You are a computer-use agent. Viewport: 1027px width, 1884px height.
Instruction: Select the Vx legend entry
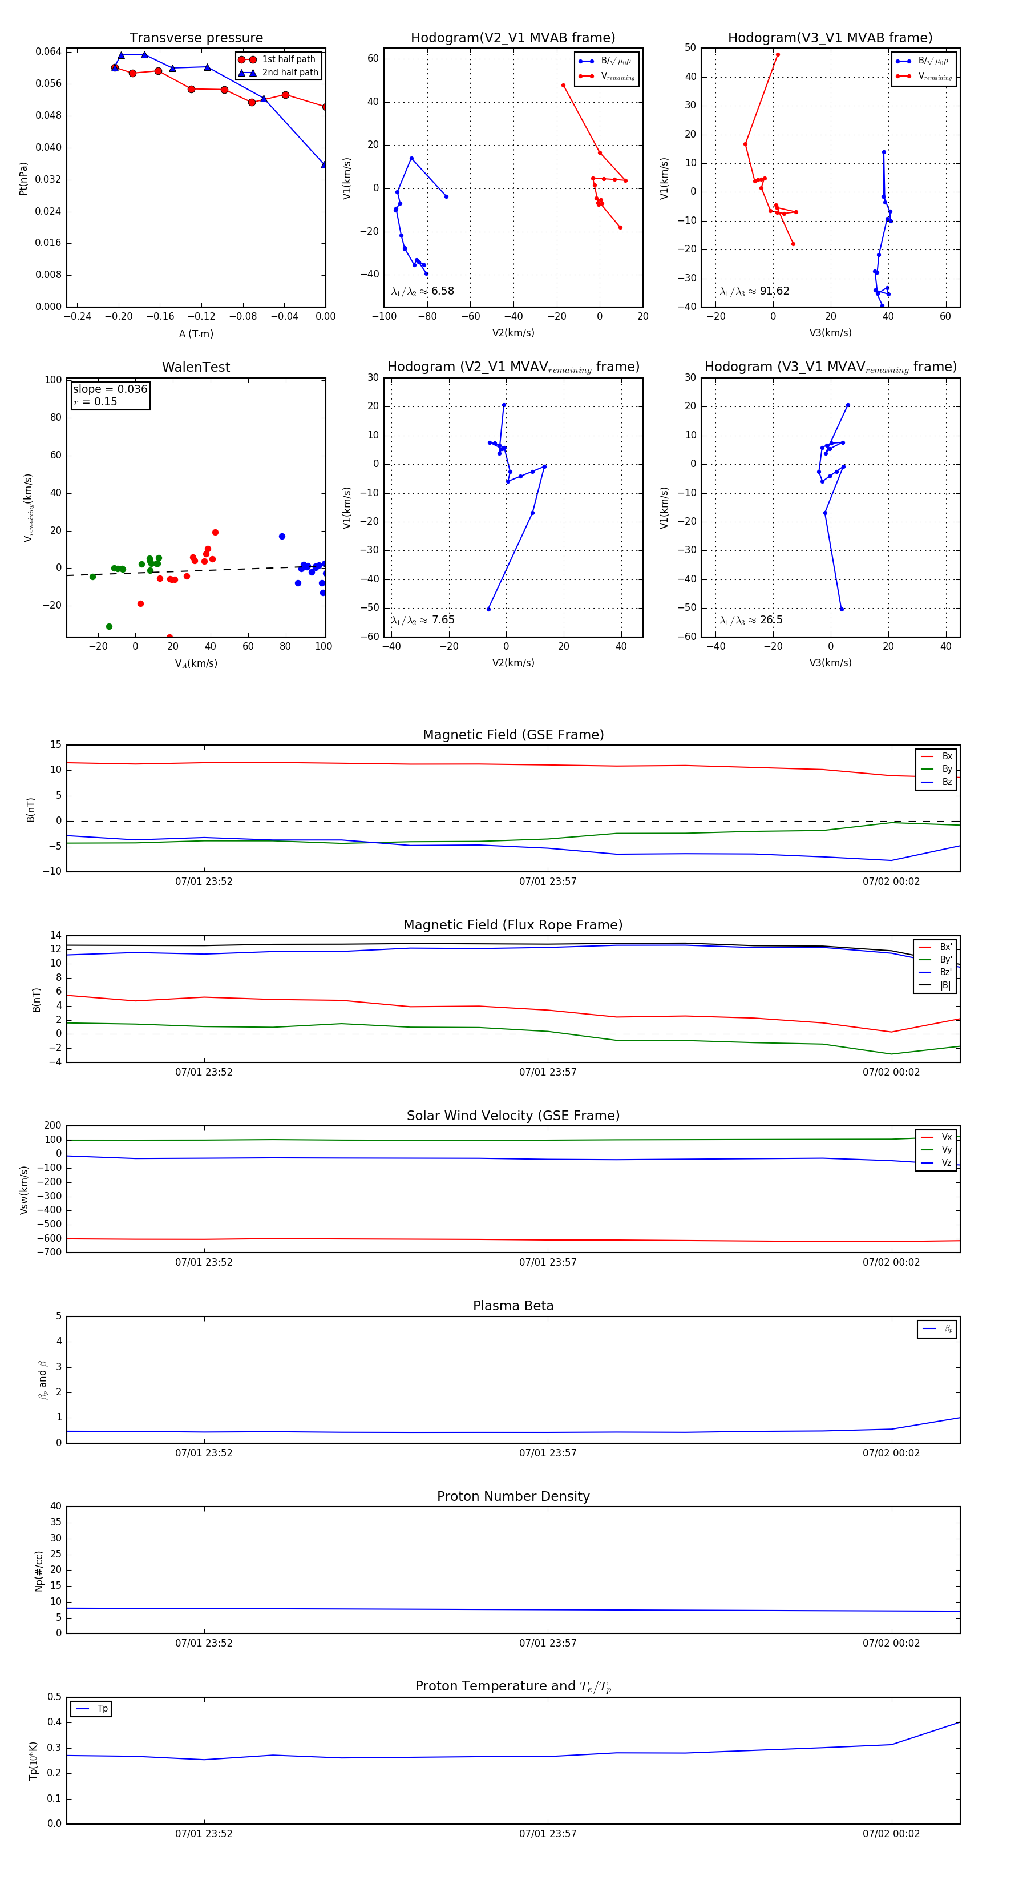(936, 1137)
